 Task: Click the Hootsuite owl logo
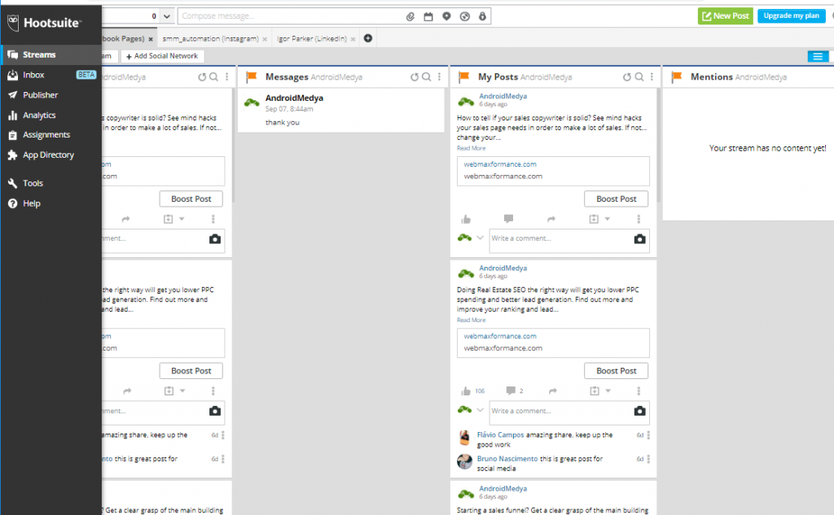(x=13, y=22)
